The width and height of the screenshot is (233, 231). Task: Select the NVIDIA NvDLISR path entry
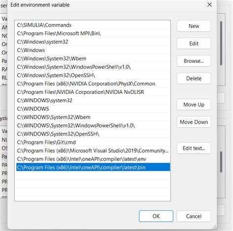tap(93, 92)
